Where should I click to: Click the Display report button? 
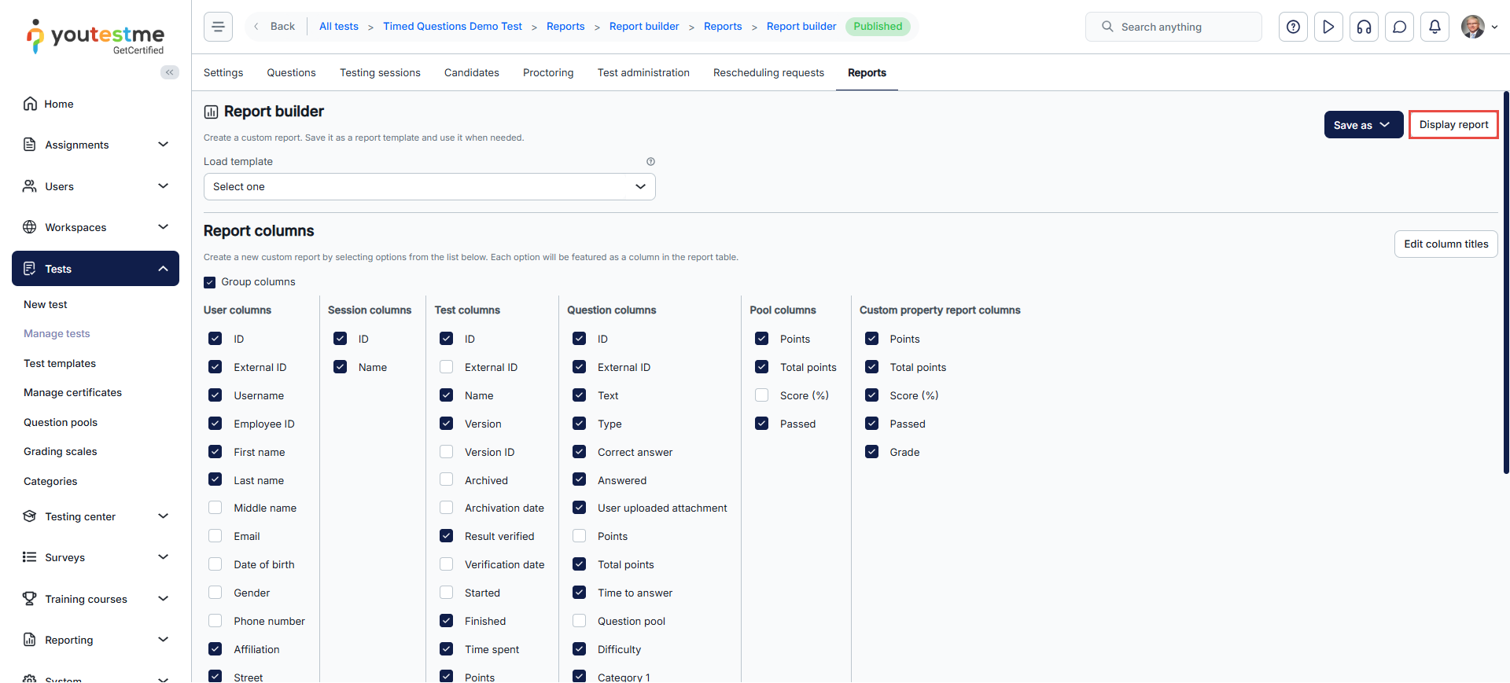click(x=1453, y=125)
